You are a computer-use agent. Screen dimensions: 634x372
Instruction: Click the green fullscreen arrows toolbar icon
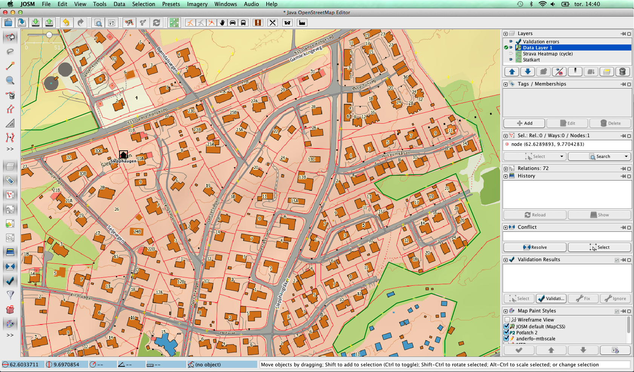click(174, 23)
